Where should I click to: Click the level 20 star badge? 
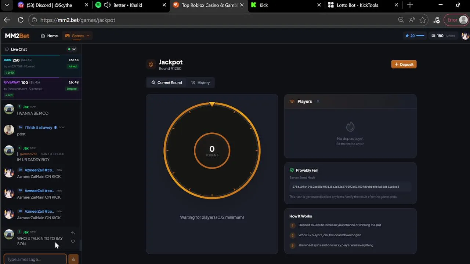(415, 36)
